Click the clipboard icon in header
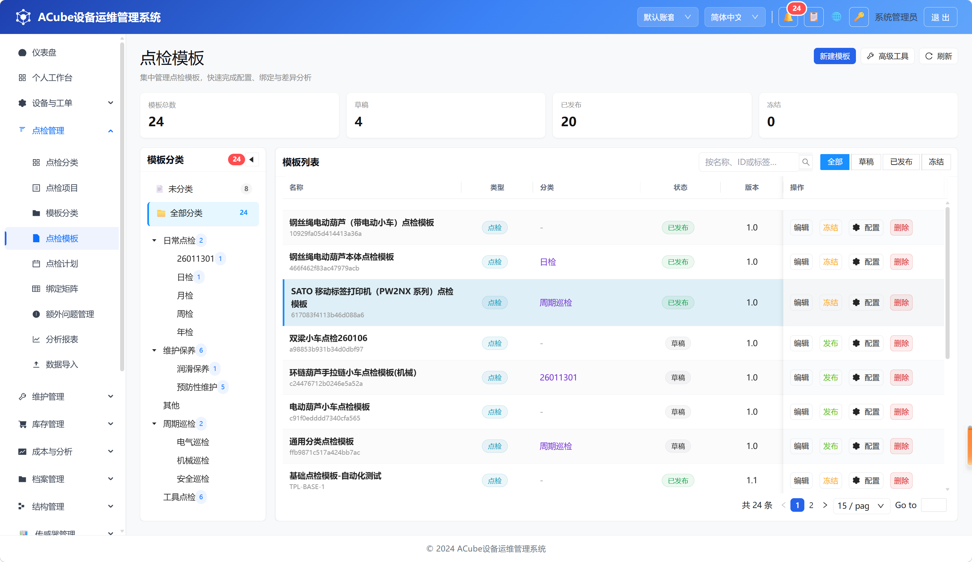 point(814,17)
